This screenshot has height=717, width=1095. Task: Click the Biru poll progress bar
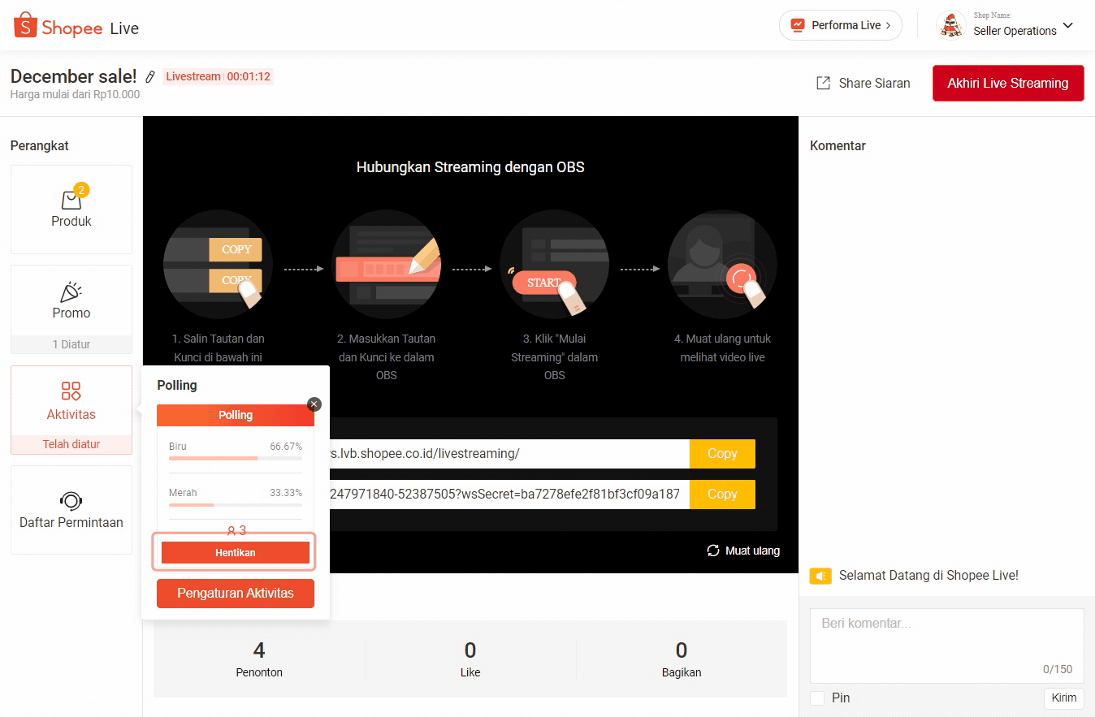[x=235, y=458]
